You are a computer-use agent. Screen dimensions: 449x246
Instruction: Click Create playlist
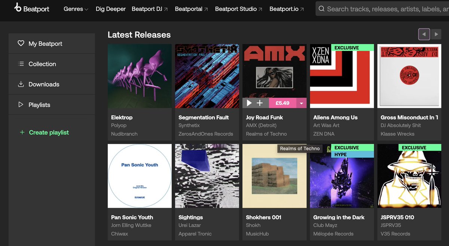[49, 133]
